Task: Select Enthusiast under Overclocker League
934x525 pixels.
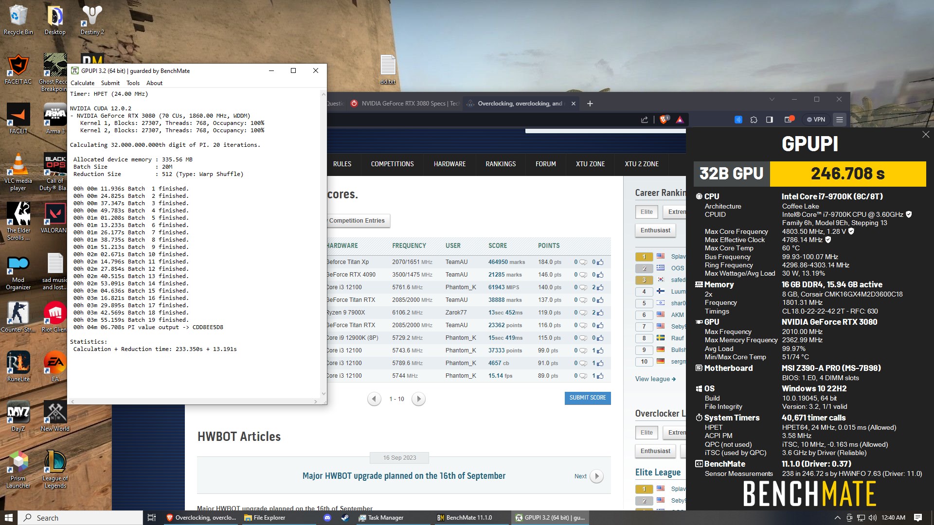Action: click(655, 451)
